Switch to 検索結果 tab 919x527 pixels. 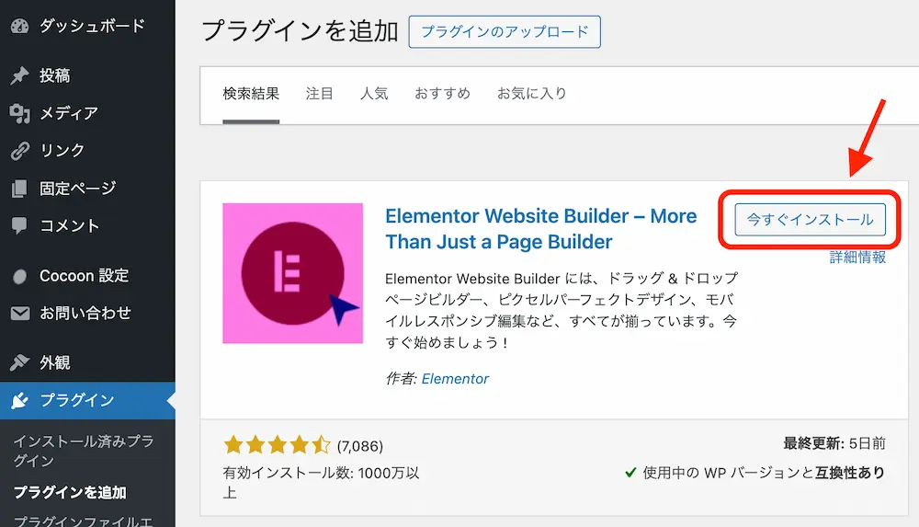[x=251, y=94]
